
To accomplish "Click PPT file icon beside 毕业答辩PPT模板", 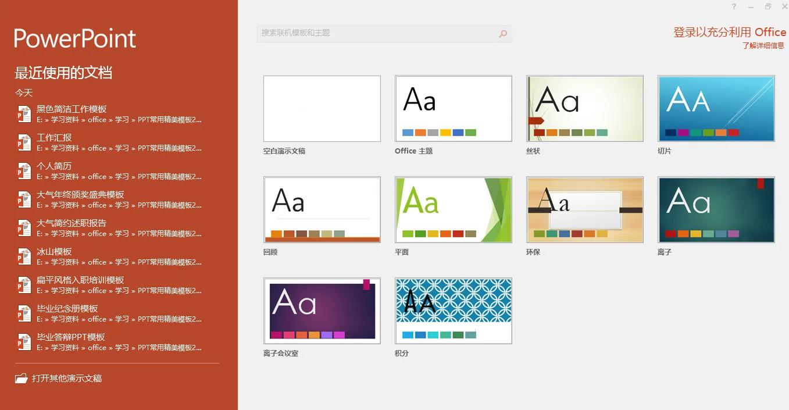I will (x=24, y=342).
